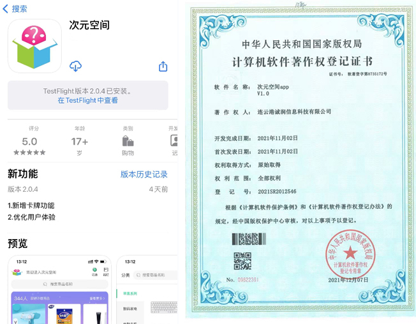Tap the red official seal stamp

350,254
